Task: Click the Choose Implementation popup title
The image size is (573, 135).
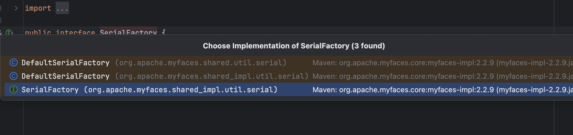Action: coord(294,46)
